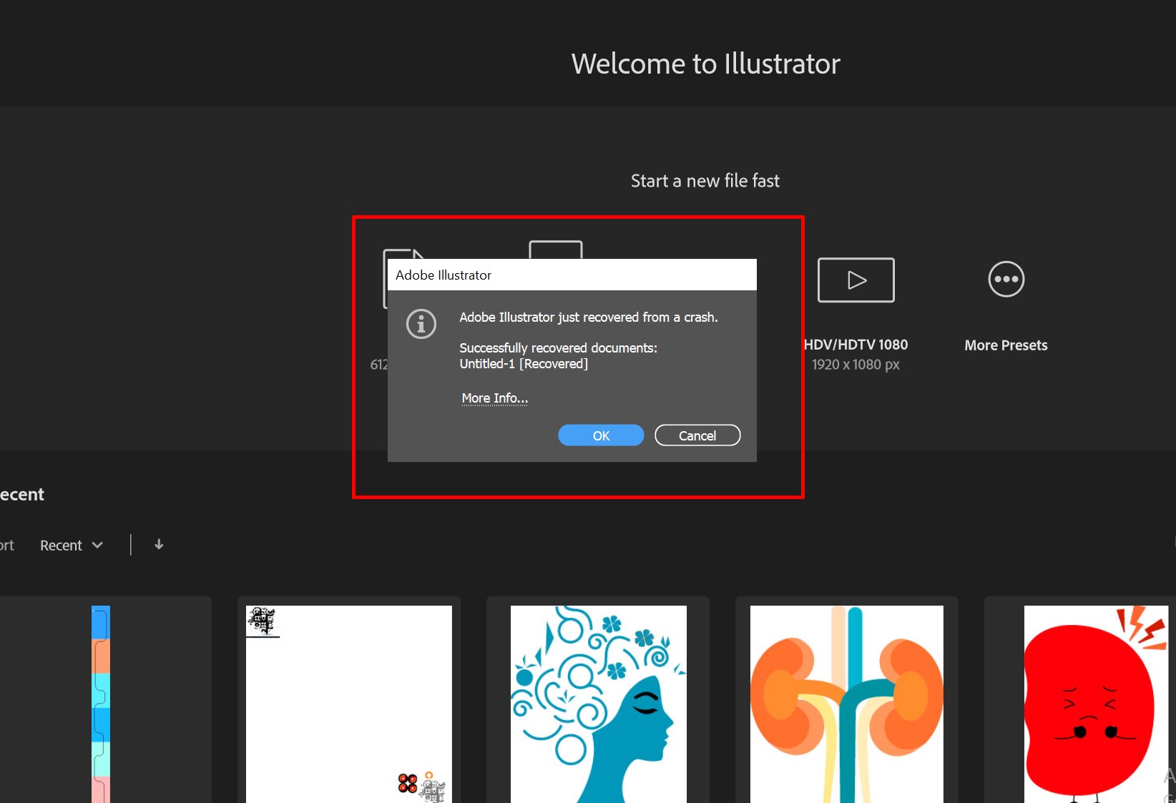Click the play triangle on the tutorial preset
1176x803 pixels.
(x=856, y=280)
